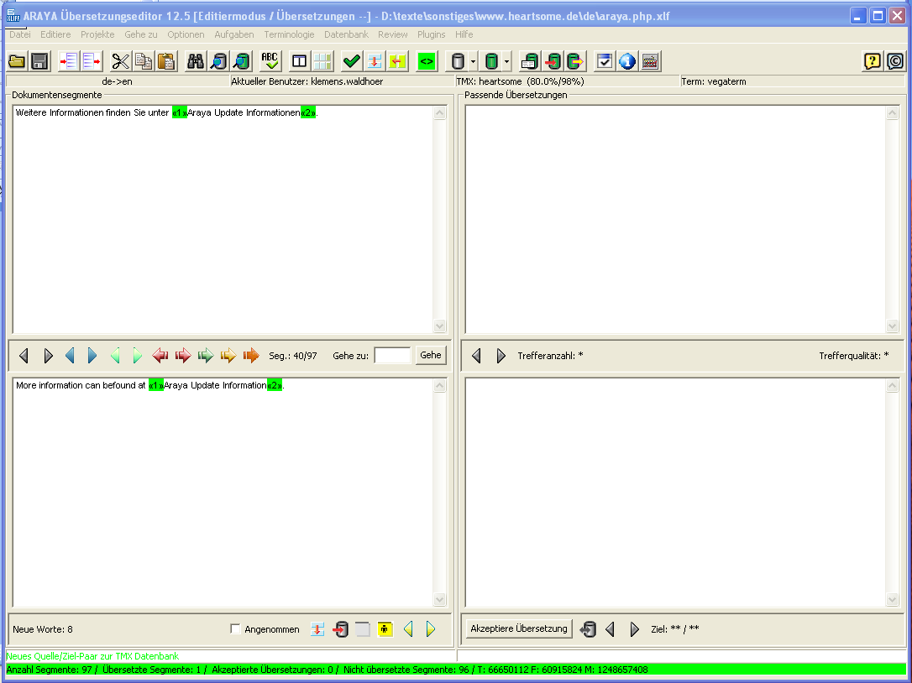Click the blue info circle icon
Viewport: 912px width, 683px height.
pos(627,61)
